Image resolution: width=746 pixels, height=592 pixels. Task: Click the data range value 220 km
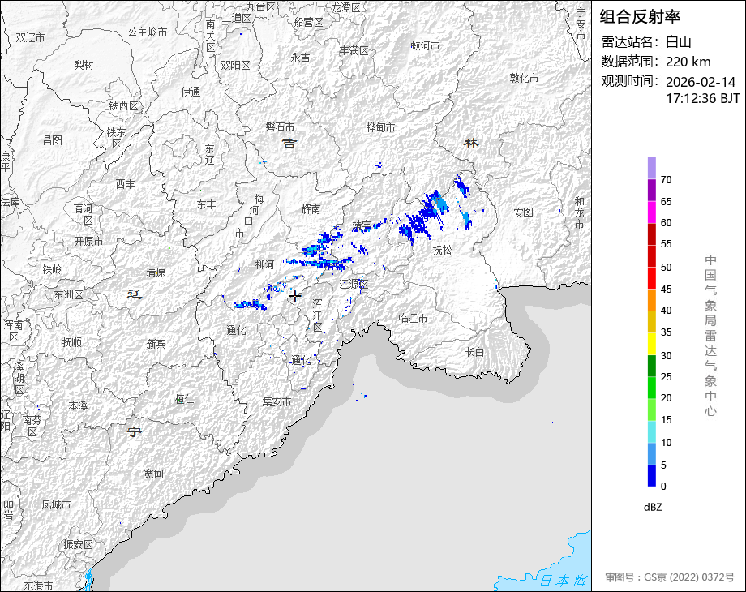coord(688,62)
